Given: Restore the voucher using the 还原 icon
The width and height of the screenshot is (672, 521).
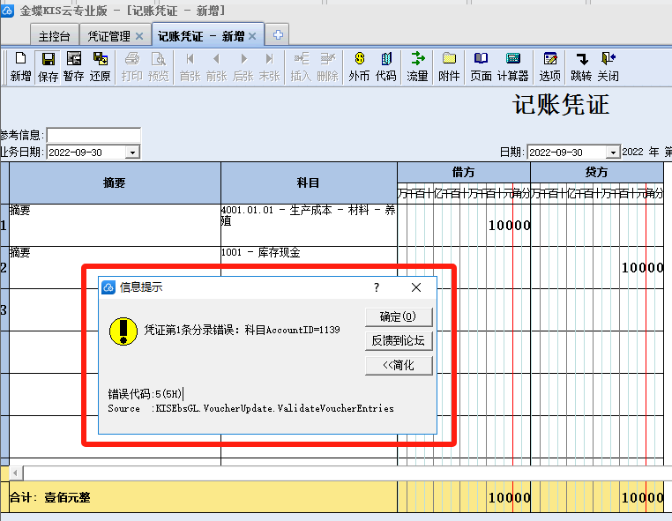Looking at the screenshot, I should tap(101, 67).
